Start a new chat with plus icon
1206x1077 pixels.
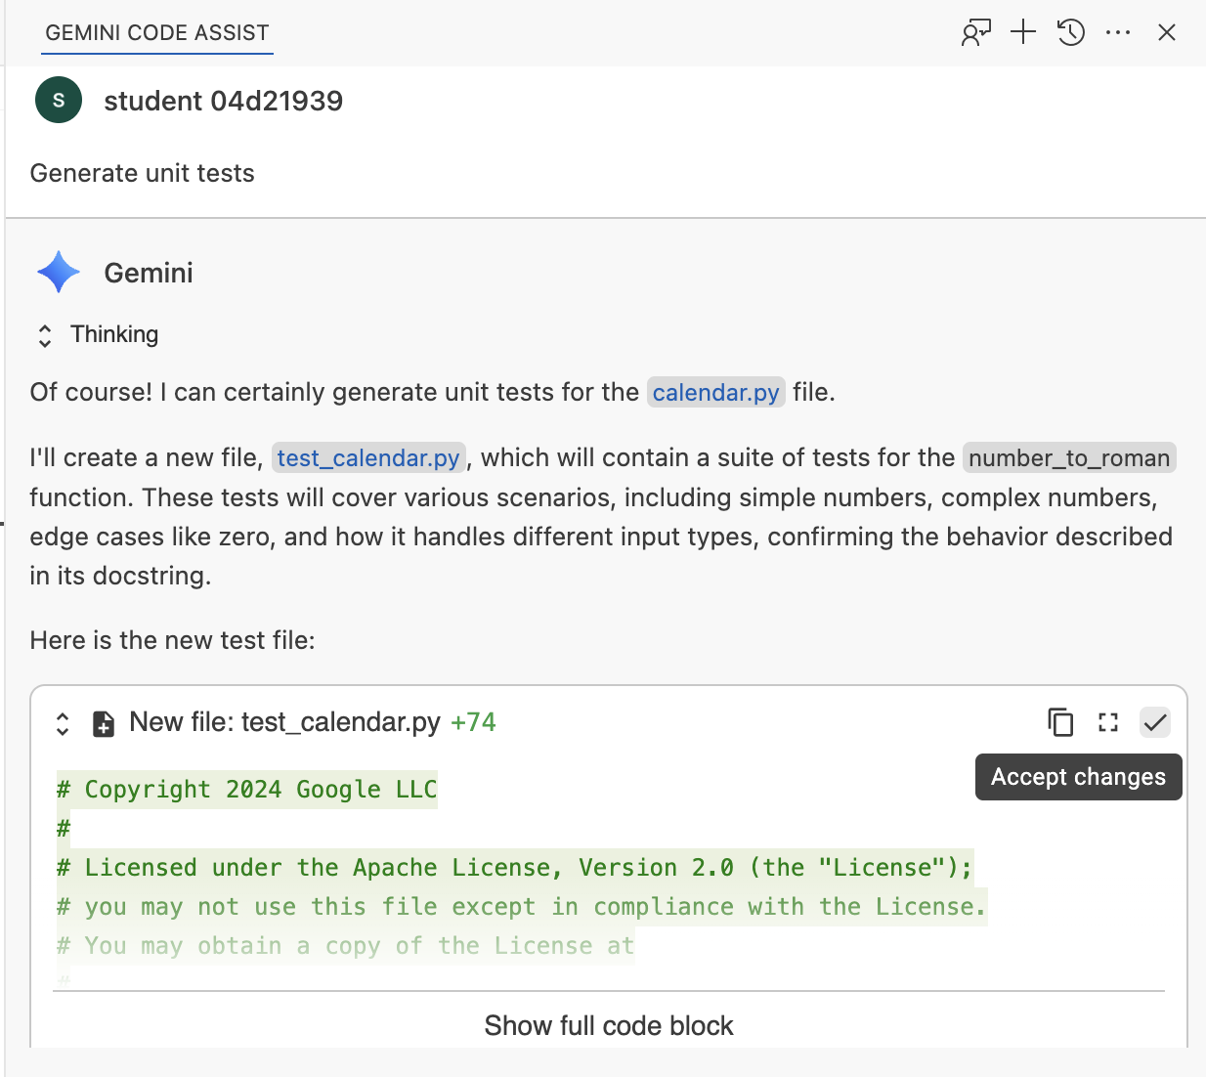(1022, 32)
